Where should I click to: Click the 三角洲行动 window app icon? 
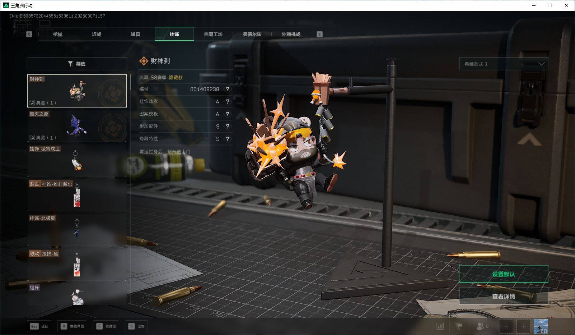(6, 5)
